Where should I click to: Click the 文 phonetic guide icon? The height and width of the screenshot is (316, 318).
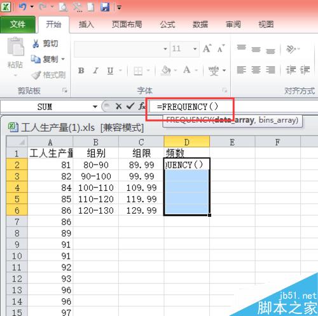214,71
